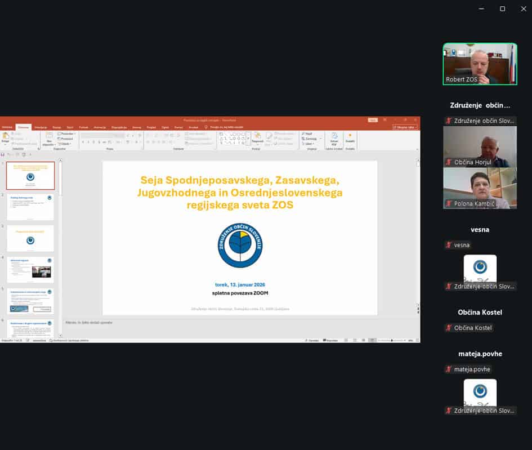Click the Zamenjaj (Replace) icon in editing group
Screen dimensions: 532x450
[307, 139]
